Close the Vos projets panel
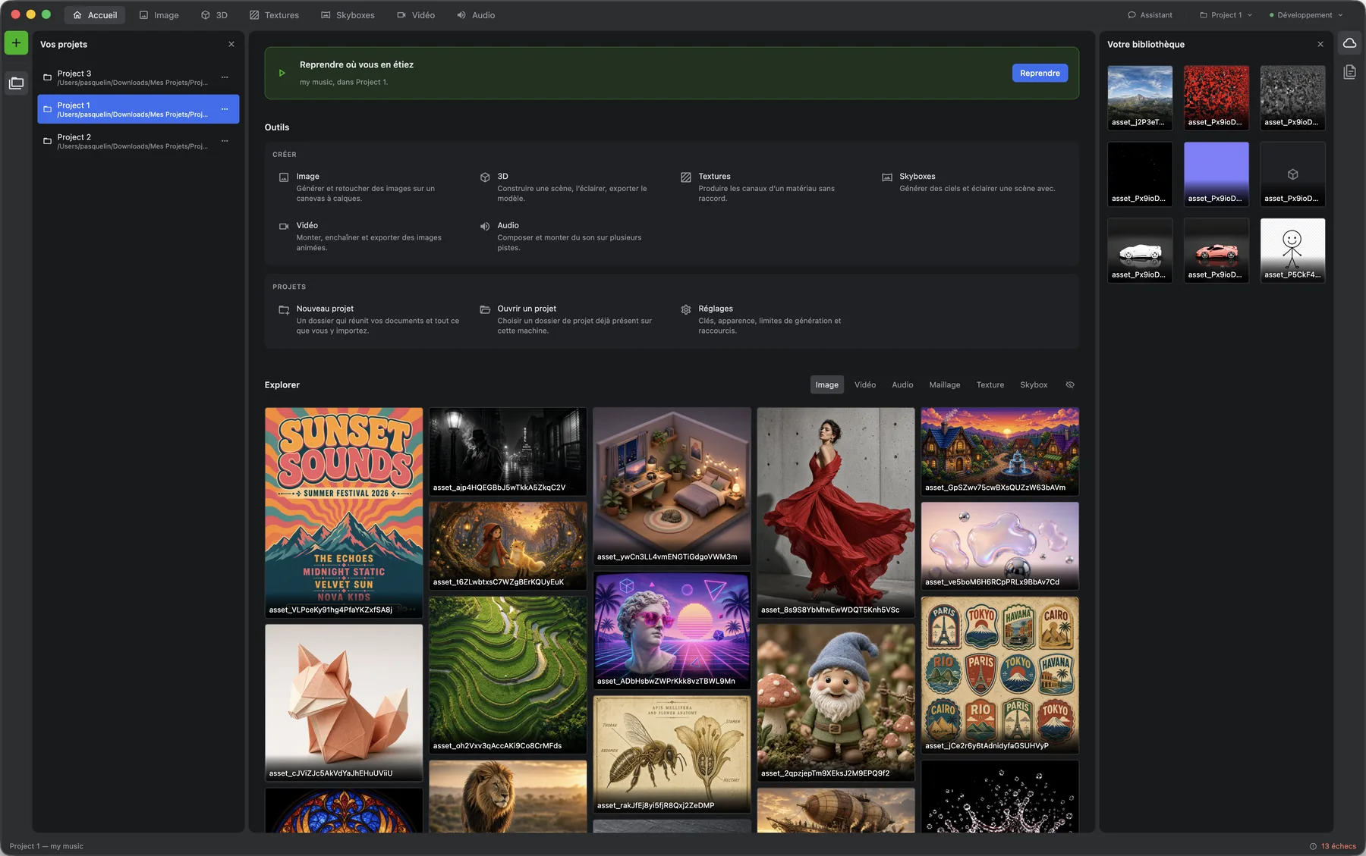This screenshot has width=1366, height=856. [231, 44]
